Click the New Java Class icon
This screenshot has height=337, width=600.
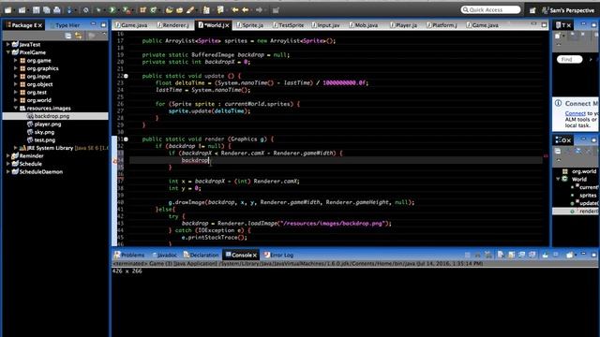154,10
